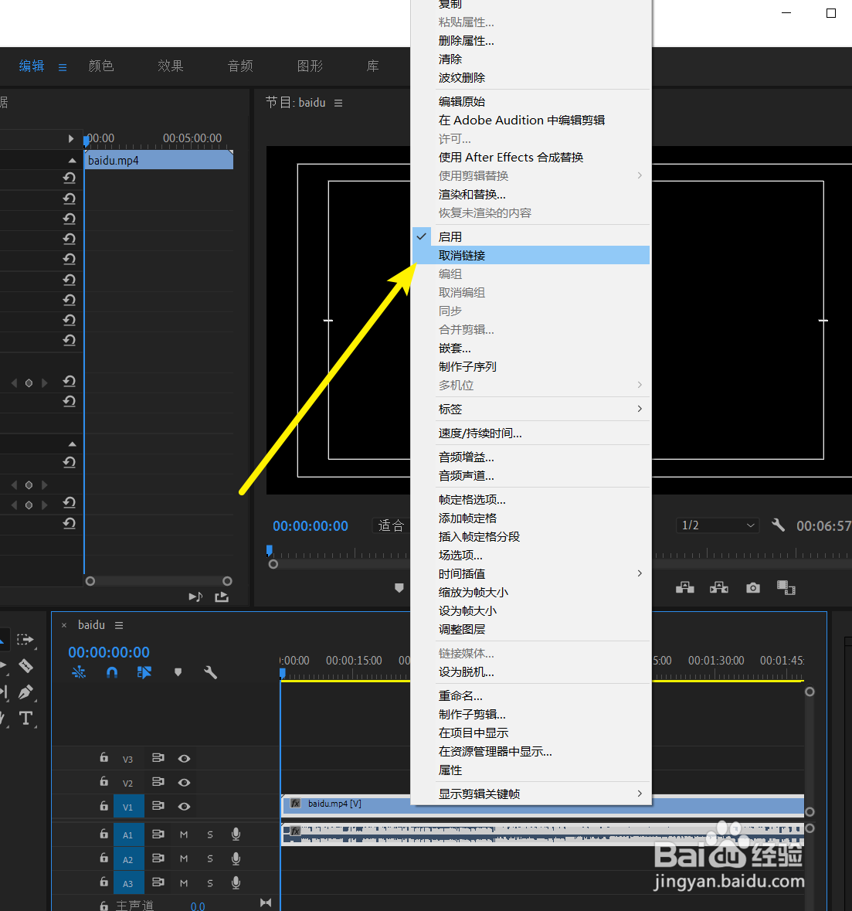852x911 pixels.
Task: Toggle nest sequence insert mode icon
Action: (x=79, y=672)
